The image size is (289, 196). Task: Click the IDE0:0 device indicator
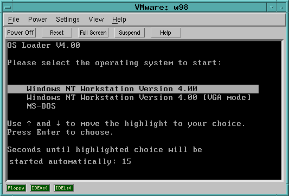tap(40, 188)
